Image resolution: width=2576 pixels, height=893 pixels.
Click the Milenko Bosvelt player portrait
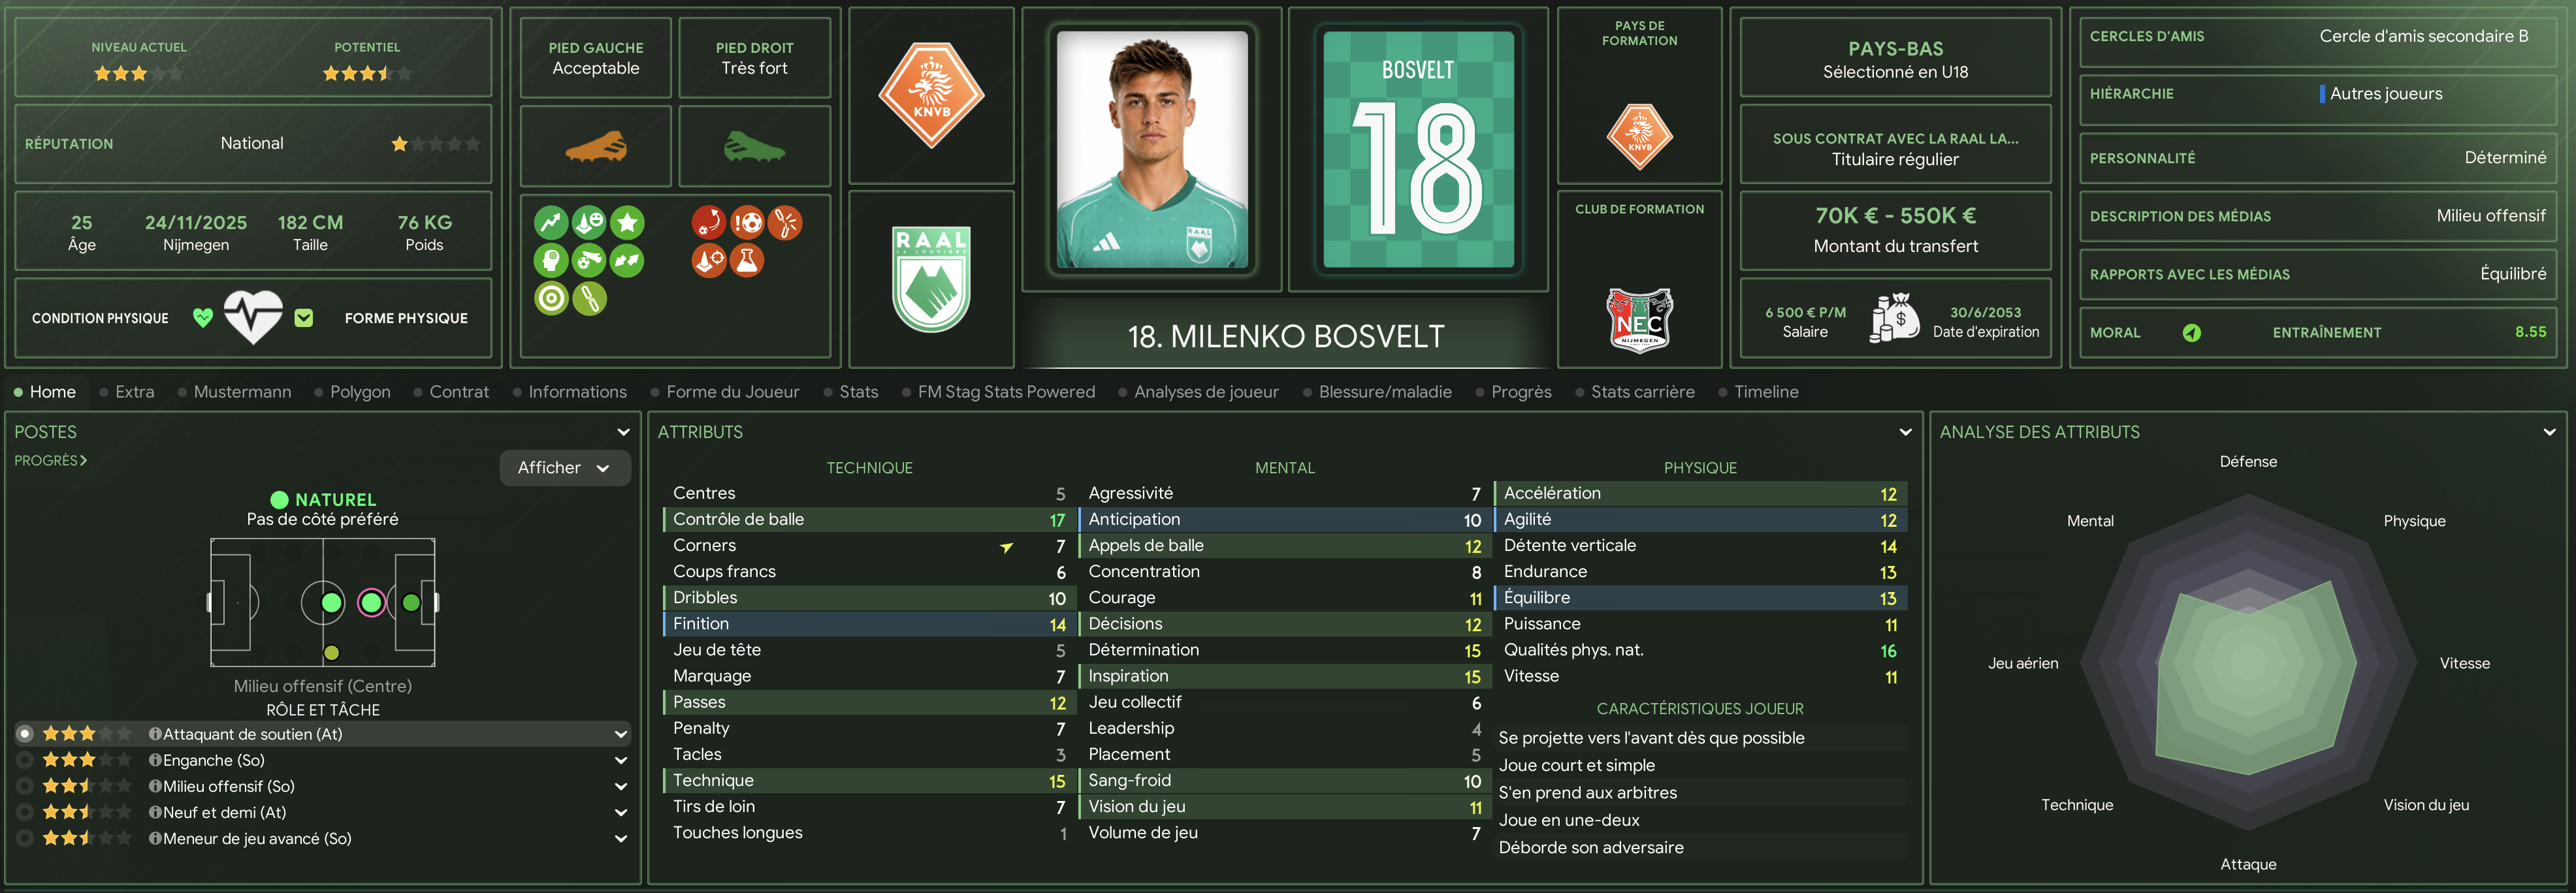(1152, 149)
